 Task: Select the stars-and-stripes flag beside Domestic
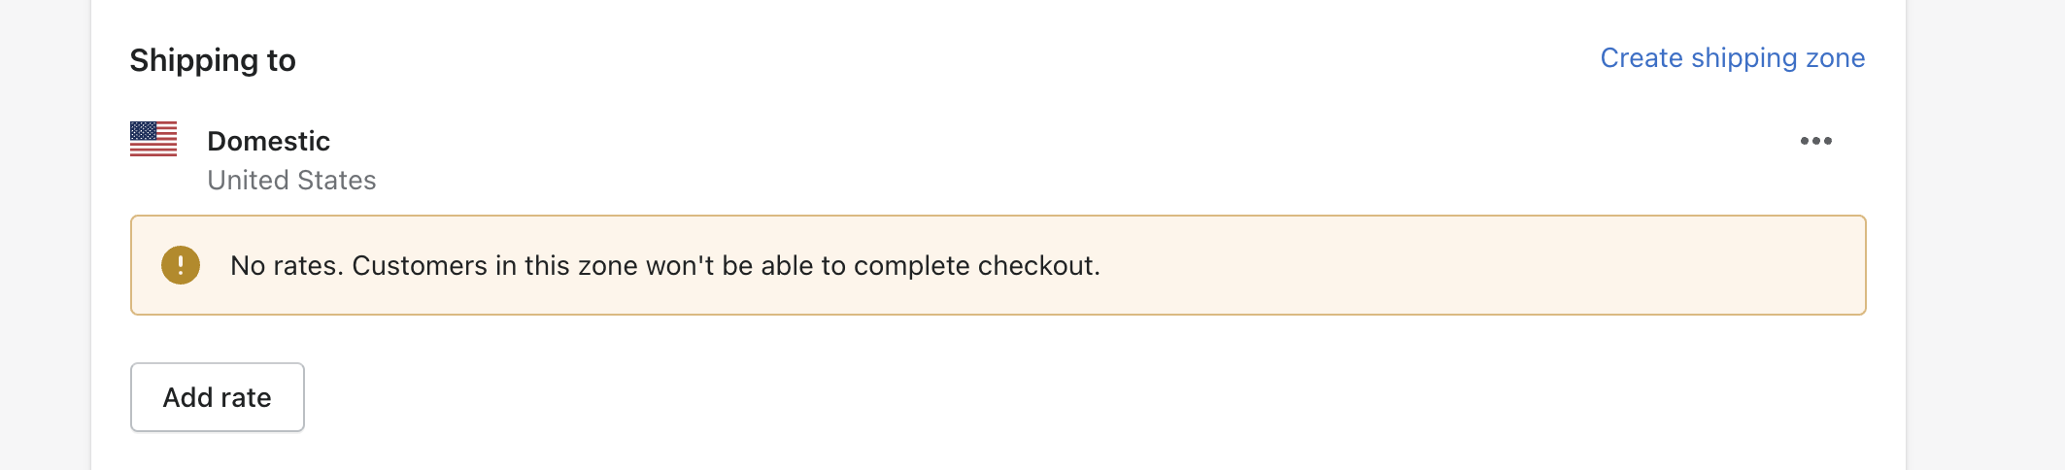153,139
